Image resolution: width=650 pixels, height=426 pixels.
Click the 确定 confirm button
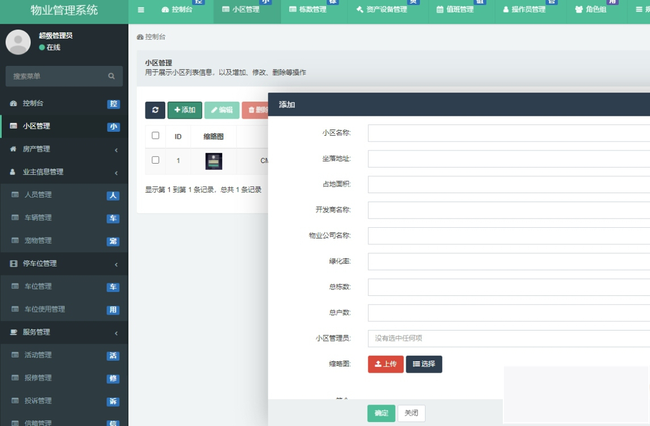381,414
